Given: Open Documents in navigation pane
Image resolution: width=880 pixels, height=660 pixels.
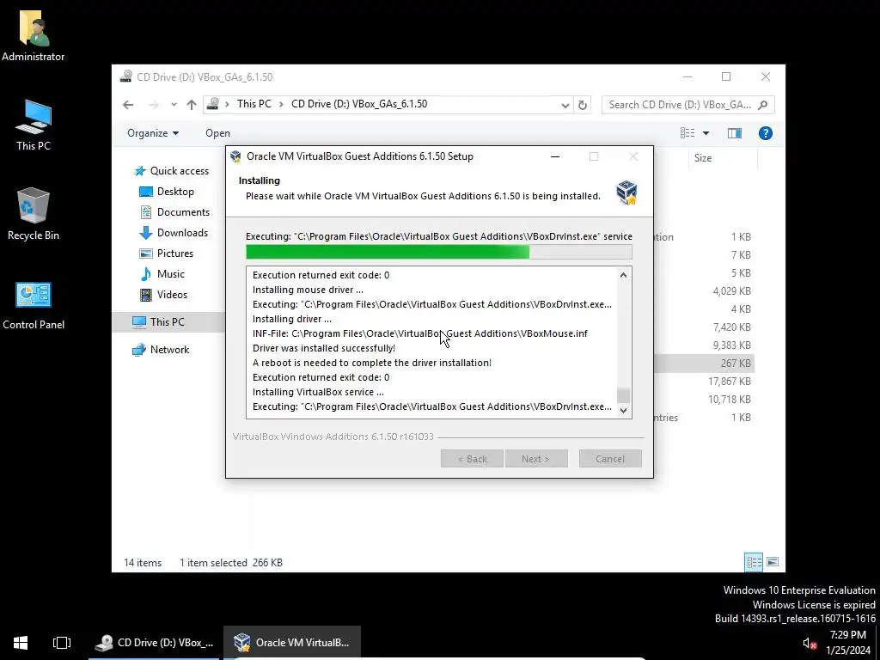Looking at the screenshot, I should tap(174, 212).
